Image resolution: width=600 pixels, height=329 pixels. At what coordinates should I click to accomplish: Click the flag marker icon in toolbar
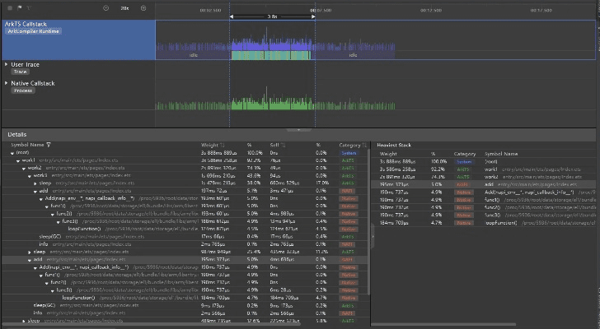(18, 7)
